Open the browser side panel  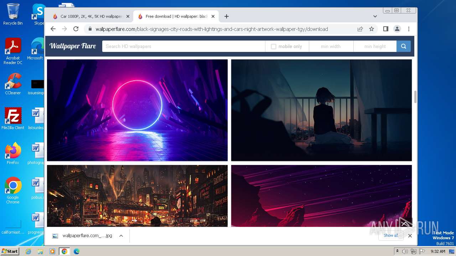tap(385, 29)
